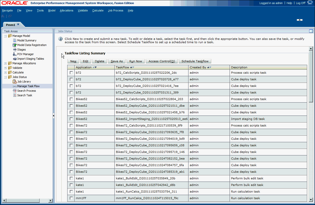
Task: Click the Help link in header
Action: (x=289, y=3)
